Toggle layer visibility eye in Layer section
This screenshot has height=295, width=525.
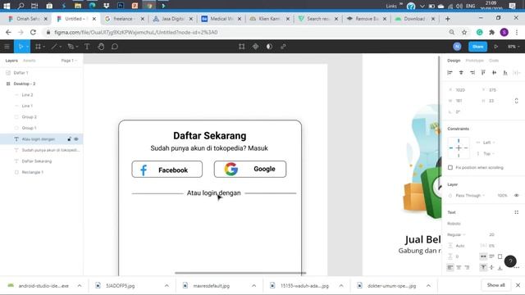516,195
